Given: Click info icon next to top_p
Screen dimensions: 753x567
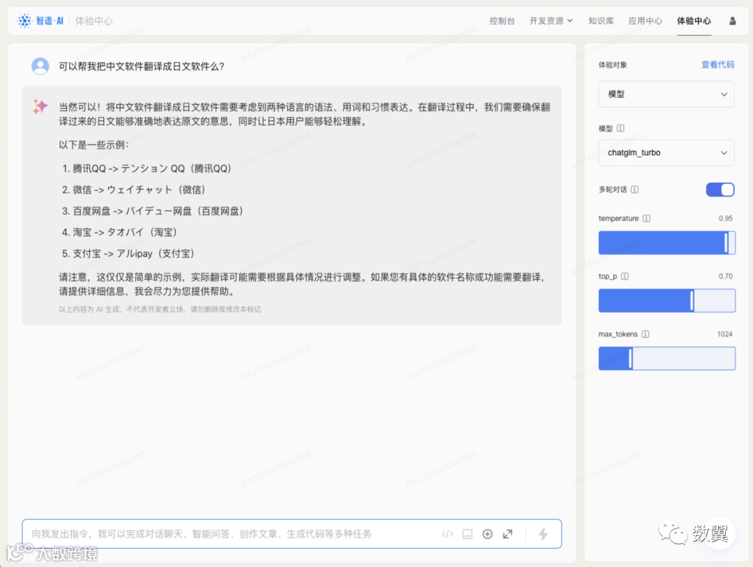Looking at the screenshot, I should pyautogui.click(x=625, y=277).
